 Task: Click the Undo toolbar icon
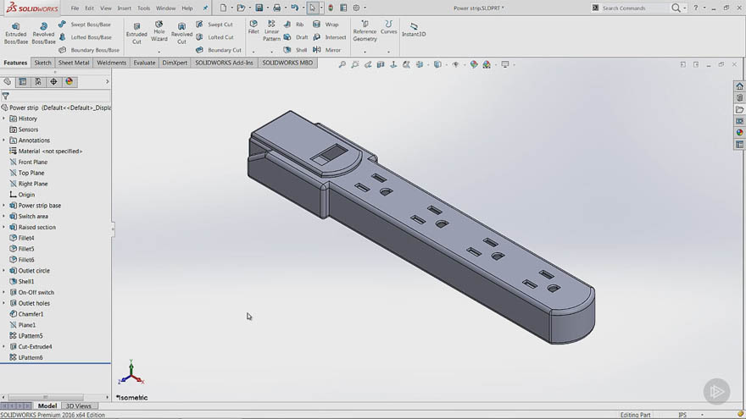tap(294, 8)
